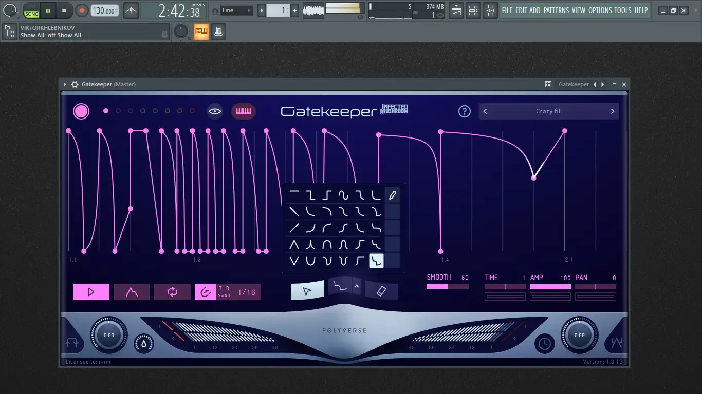This screenshot has width=702, height=394.
Task: Open the FL Studio channel rack
Action: click(x=473, y=10)
